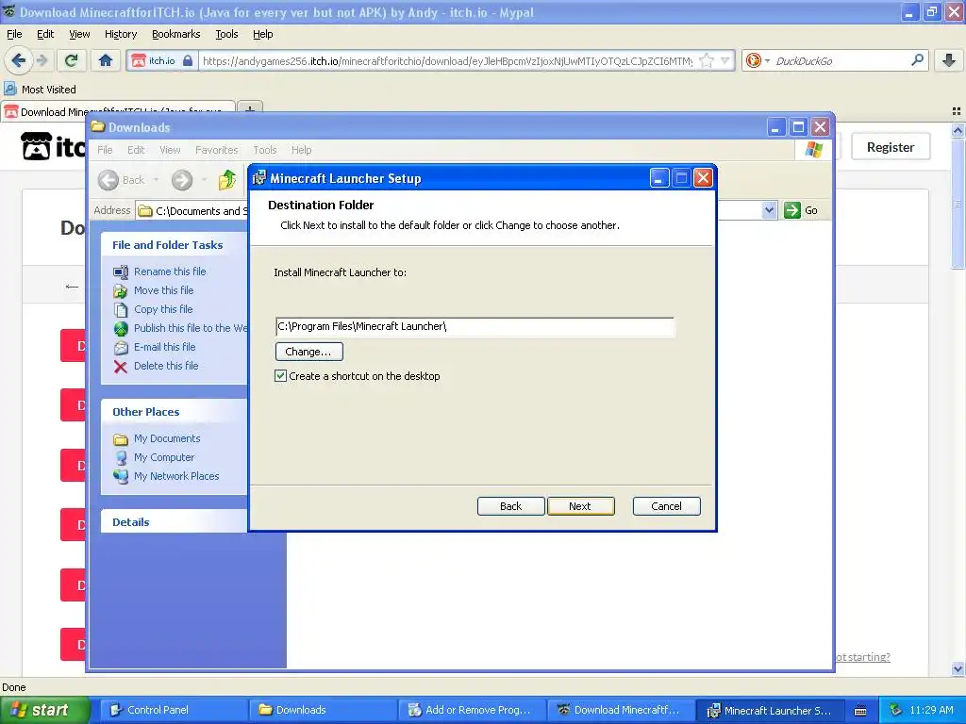Click E-mail this file task
966x724 pixels.
click(x=164, y=347)
